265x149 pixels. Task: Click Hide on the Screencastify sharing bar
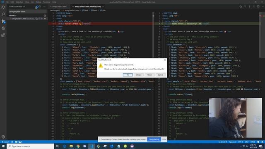164,139
